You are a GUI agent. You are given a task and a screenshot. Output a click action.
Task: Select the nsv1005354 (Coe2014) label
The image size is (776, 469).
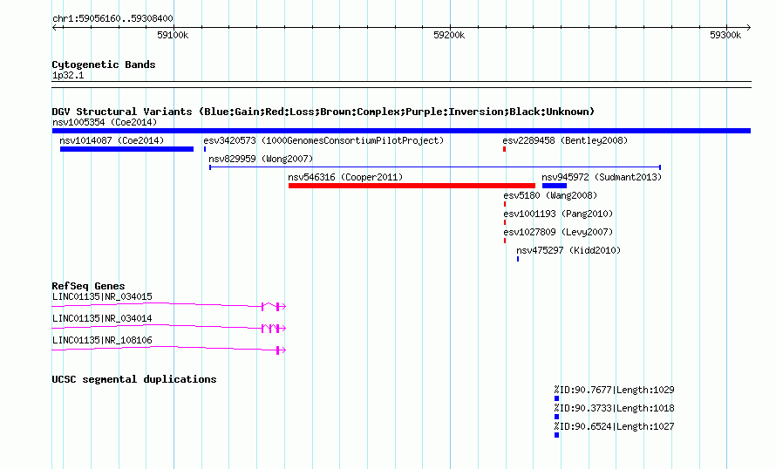(105, 122)
